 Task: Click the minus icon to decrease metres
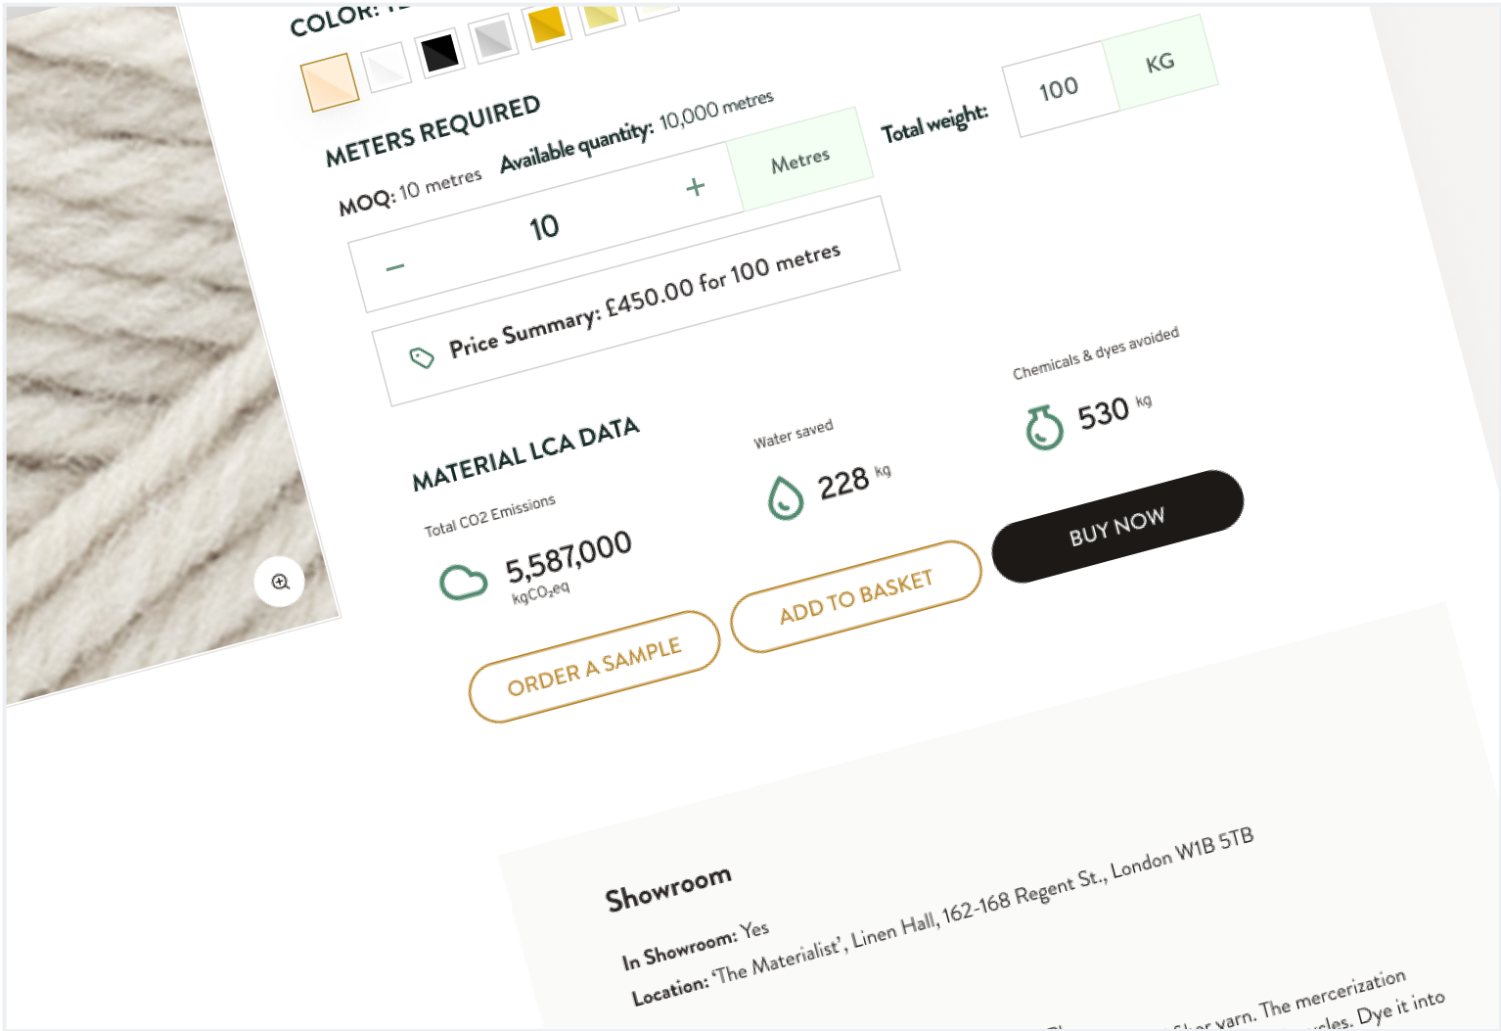pos(395,267)
